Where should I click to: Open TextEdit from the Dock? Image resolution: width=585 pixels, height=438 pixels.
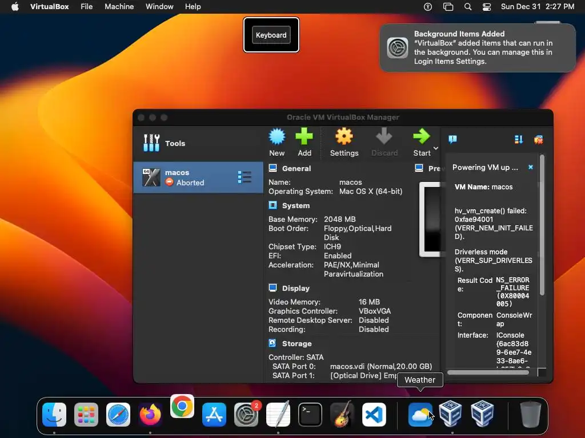(x=278, y=415)
